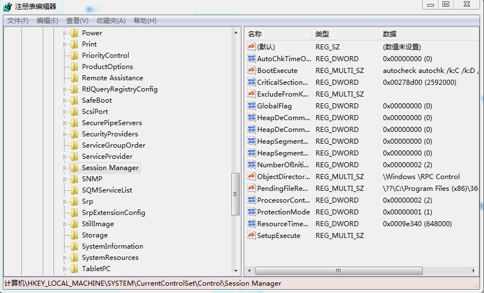Open the 文件(F) menu
Viewport: 484px width, 293px height.
pyautogui.click(x=18, y=21)
